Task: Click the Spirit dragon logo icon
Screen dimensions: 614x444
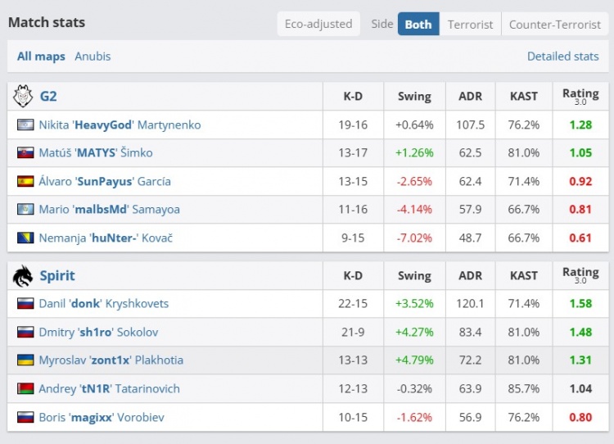Action: click(23, 276)
